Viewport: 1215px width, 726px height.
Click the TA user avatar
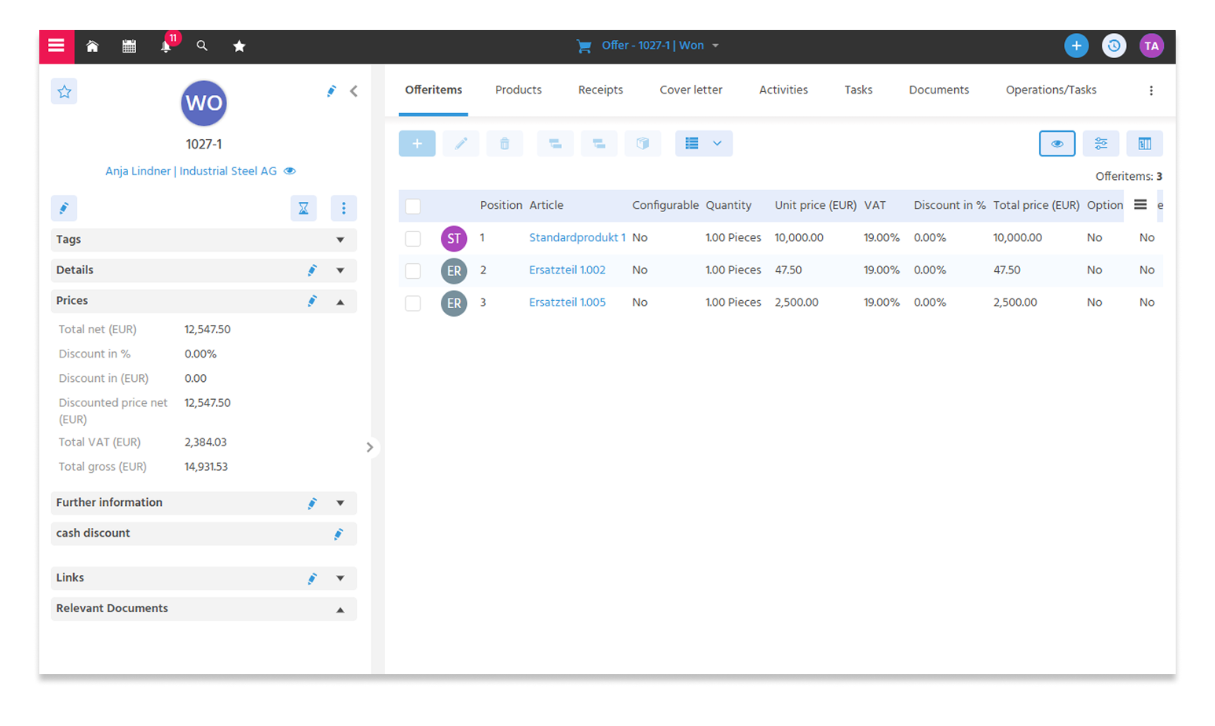point(1151,46)
